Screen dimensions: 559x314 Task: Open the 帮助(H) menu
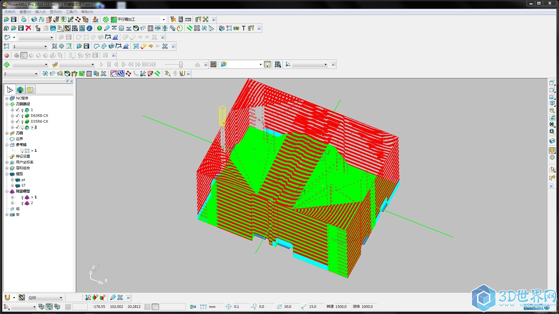coord(87,12)
